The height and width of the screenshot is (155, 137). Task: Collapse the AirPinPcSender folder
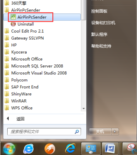click(23, 10)
